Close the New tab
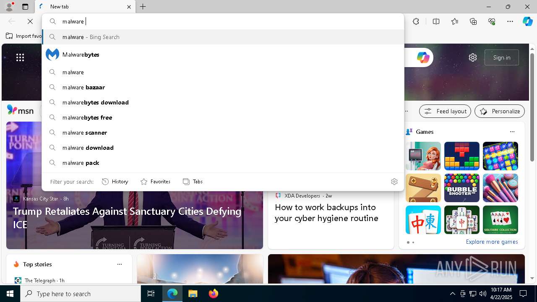Viewport: 537px width, 302px height. point(129,7)
